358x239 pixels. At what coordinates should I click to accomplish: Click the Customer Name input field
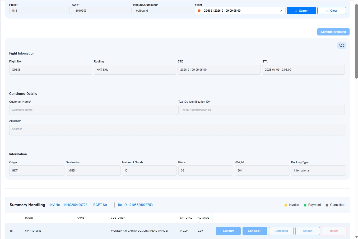click(x=93, y=110)
